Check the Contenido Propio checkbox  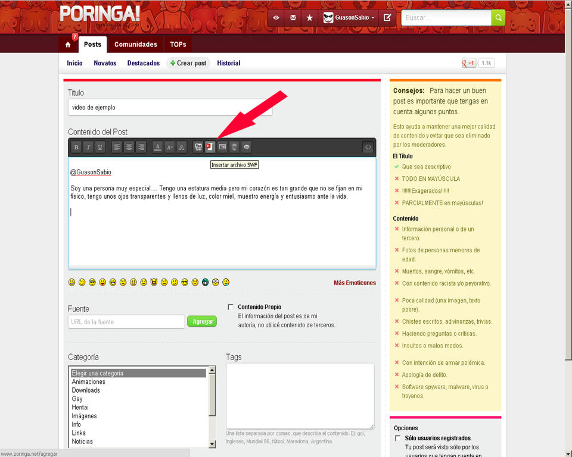point(231,307)
